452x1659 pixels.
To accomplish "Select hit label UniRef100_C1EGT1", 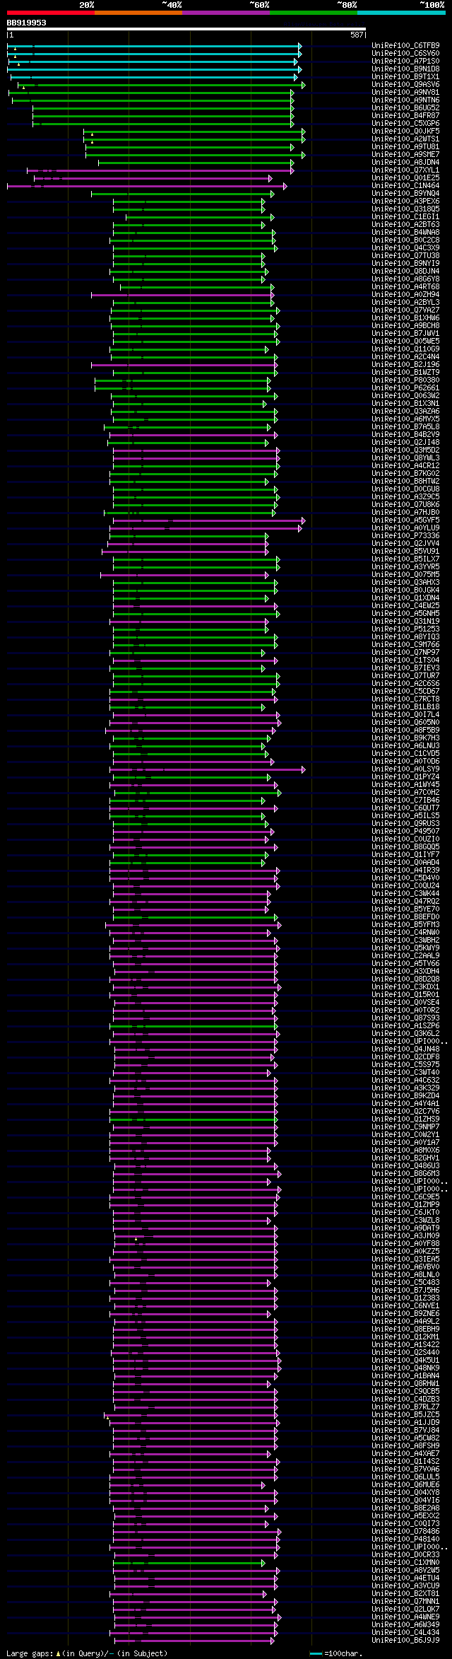I will pyautogui.click(x=405, y=217).
